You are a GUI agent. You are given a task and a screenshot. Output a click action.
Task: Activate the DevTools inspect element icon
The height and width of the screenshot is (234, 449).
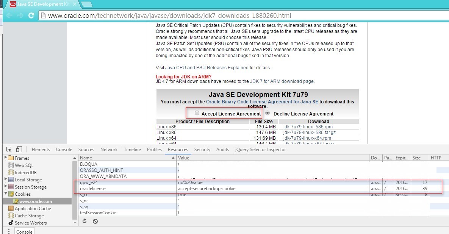9,149
